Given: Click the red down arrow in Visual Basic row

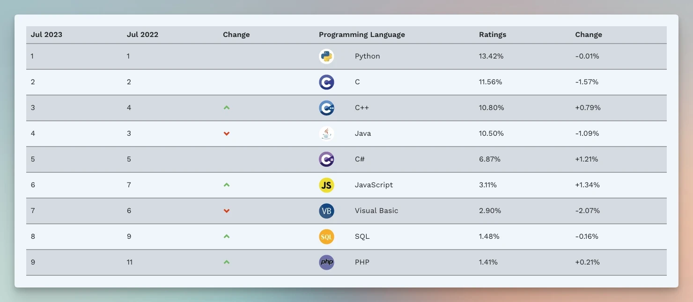Looking at the screenshot, I should pyautogui.click(x=227, y=211).
